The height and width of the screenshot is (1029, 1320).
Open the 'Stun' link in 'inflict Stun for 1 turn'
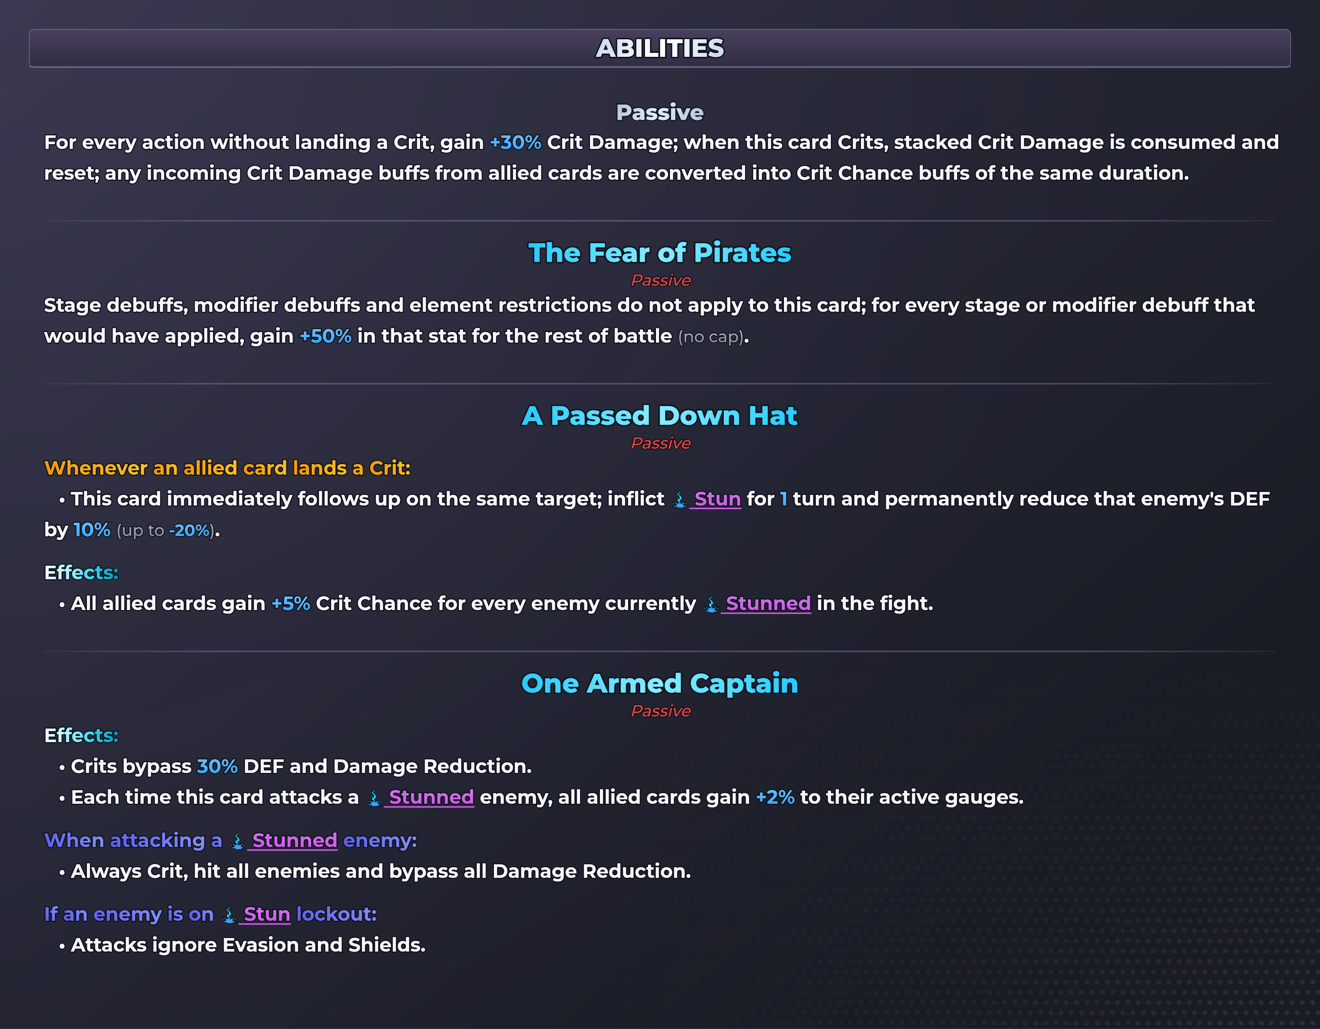point(718,499)
